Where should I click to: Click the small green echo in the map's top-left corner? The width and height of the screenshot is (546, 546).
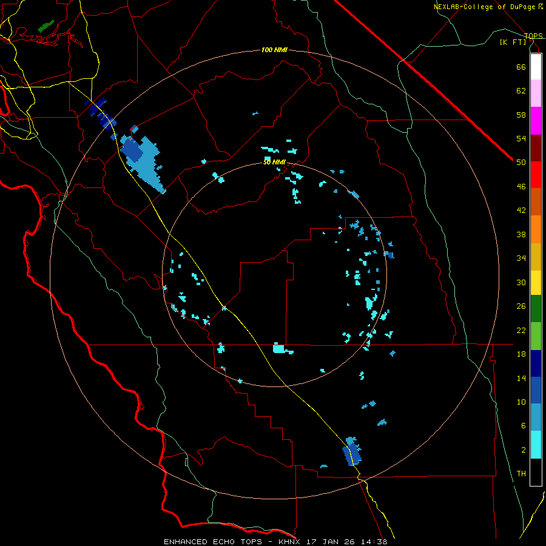tap(46, 26)
